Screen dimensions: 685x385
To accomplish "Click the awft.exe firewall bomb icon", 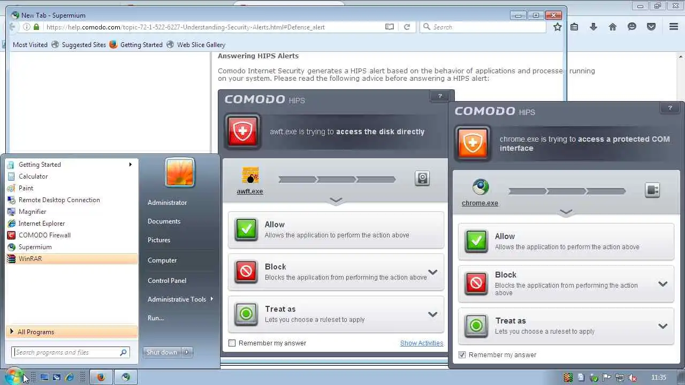I will click(x=250, y=175).
